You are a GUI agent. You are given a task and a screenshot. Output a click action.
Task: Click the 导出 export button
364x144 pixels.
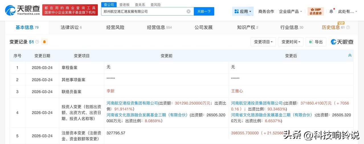pyautogui.click(x=316, y=42)
